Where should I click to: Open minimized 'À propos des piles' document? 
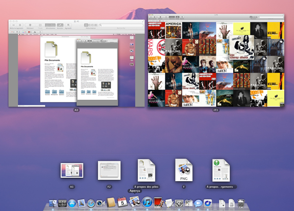tap(147, 170)
